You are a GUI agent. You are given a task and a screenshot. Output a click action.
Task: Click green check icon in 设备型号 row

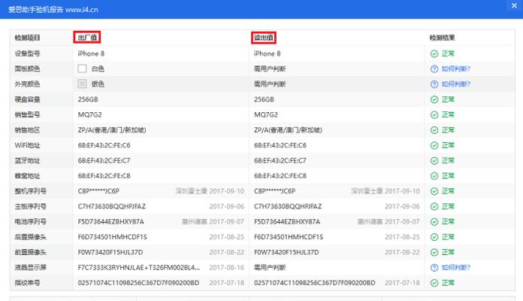[x=434, y=53]
